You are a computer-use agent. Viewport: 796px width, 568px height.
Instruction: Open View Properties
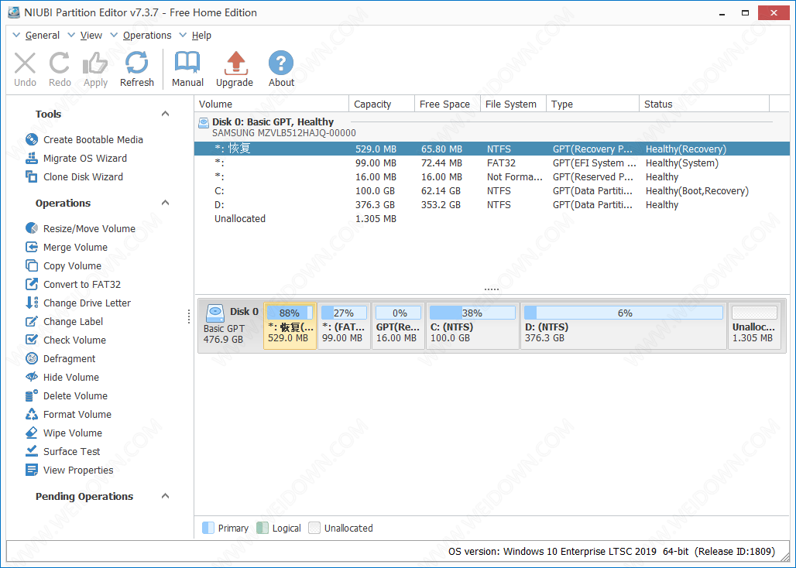[69, 470]
